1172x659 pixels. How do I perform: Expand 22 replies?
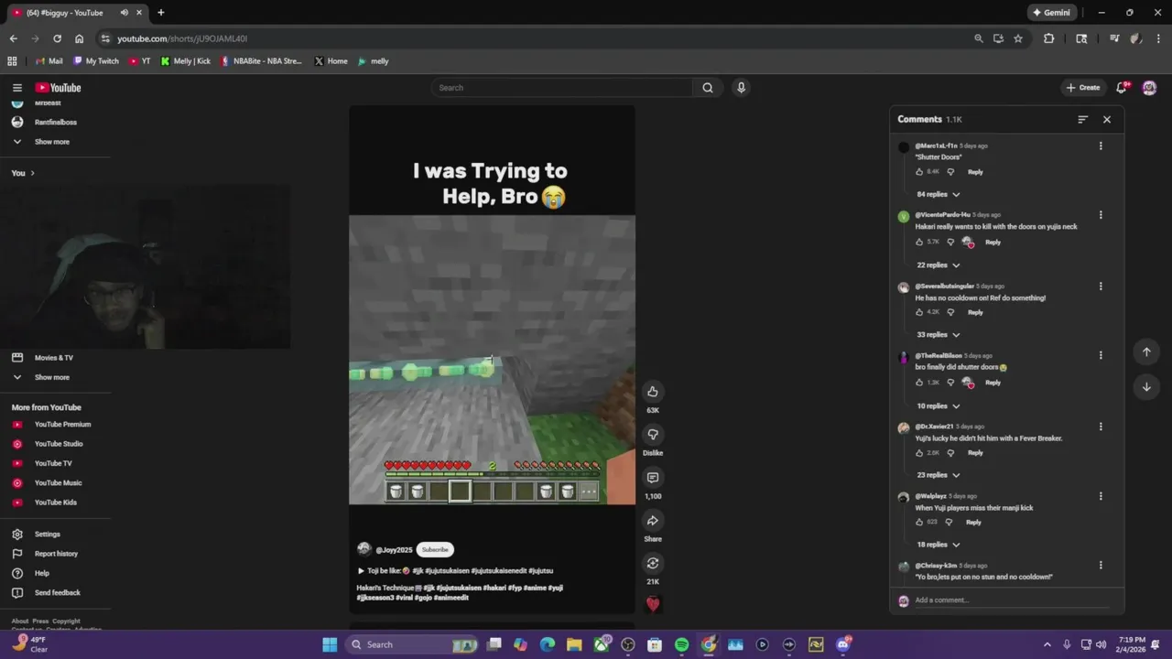coord(939,265)
